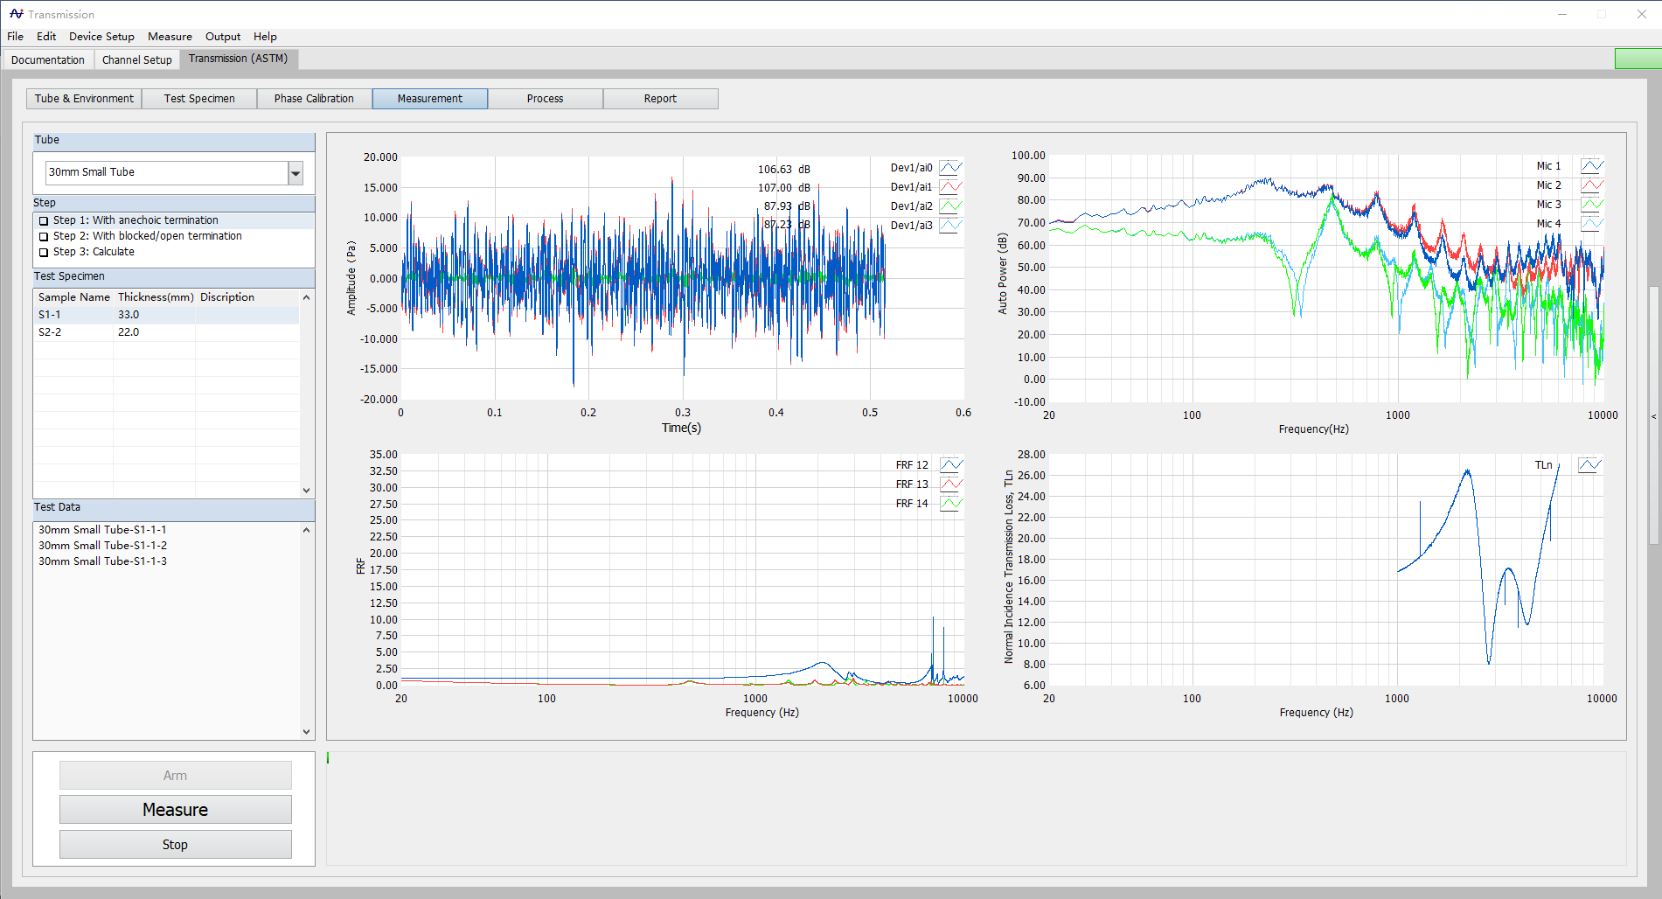Image resolution: width=1662 pixels, height=899 pixels.
Task: Select test data 30mm Small Tube-S1-1-2
Action: (102, 546)
